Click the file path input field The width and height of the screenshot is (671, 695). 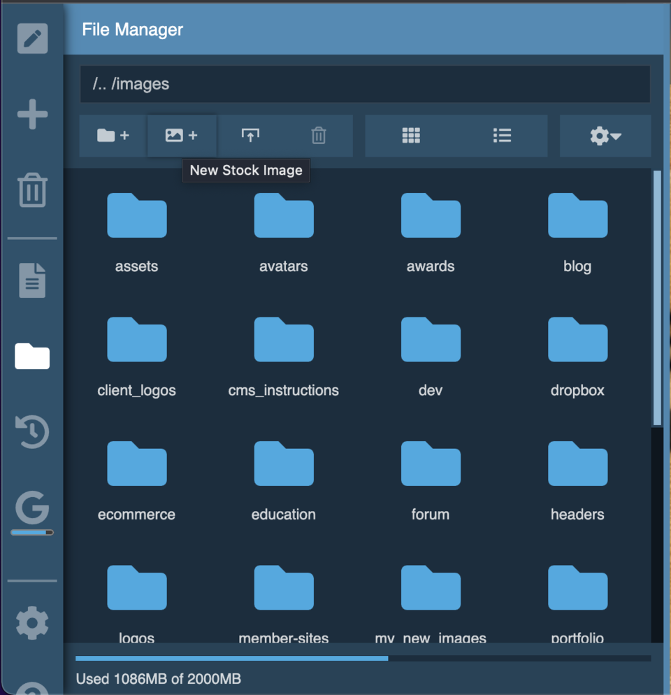[x=365, y=84]
